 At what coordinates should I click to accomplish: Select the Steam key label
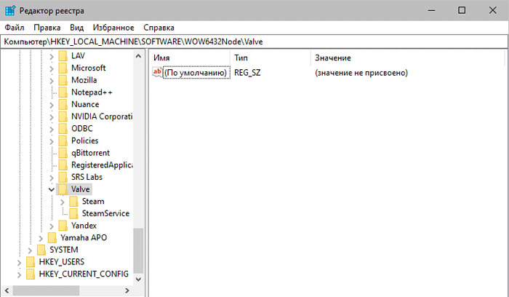click(93, 202)
